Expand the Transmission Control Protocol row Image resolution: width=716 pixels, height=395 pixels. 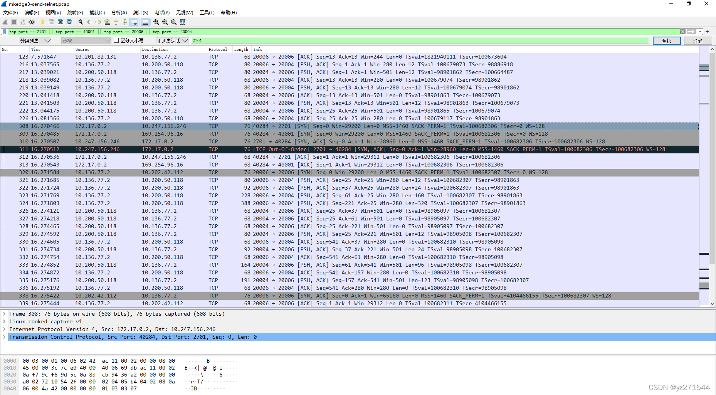pyautogui.click(x=4, y=337)
